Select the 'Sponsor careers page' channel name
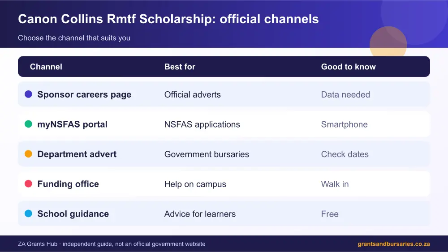 (84, 95)
